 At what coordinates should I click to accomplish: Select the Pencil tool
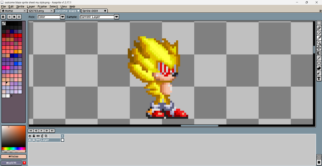[x=319, y=28]
